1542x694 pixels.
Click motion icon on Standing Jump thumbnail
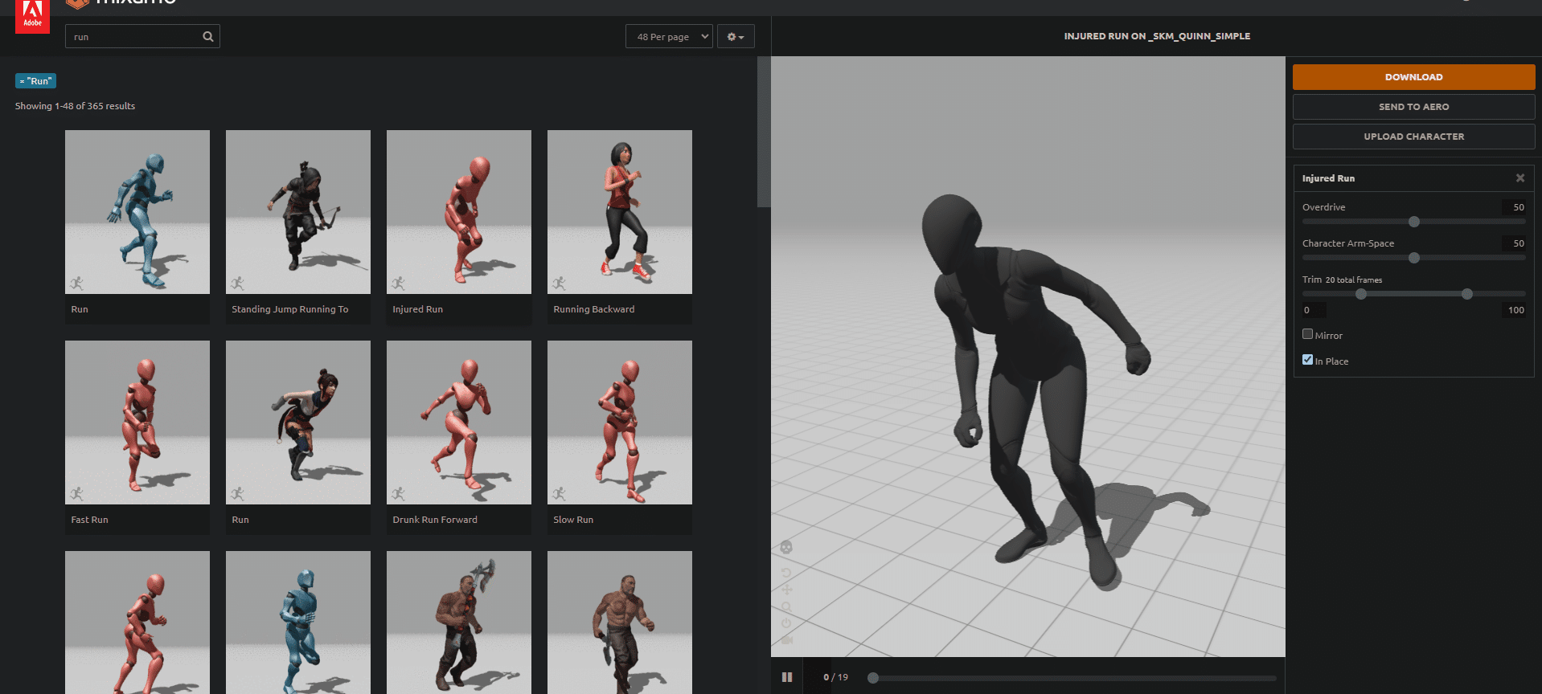[x=237, y=283]
